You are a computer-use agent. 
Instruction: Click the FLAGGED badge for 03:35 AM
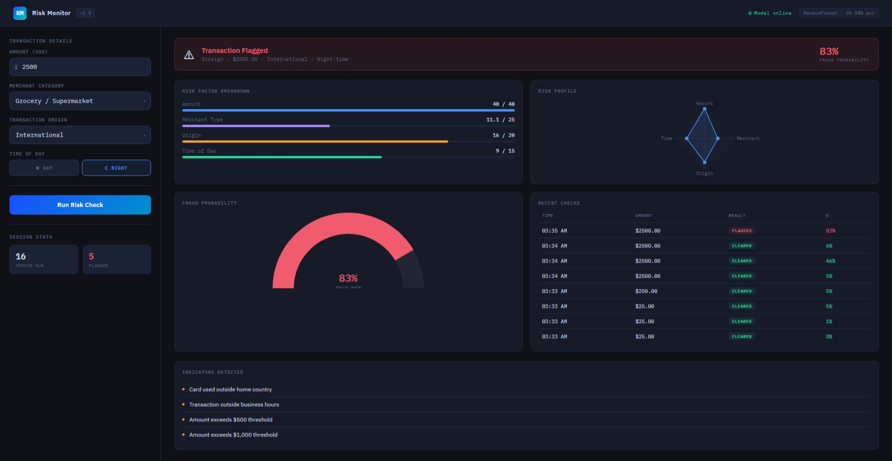click(742, 230)
